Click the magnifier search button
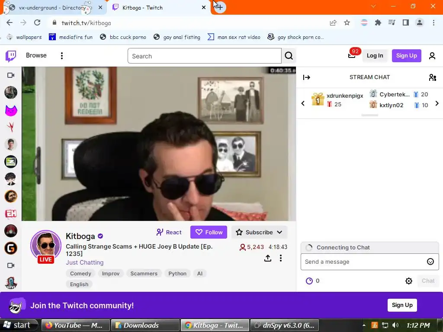Viewport: 443px width, 332px height. (x=289, y=56)
